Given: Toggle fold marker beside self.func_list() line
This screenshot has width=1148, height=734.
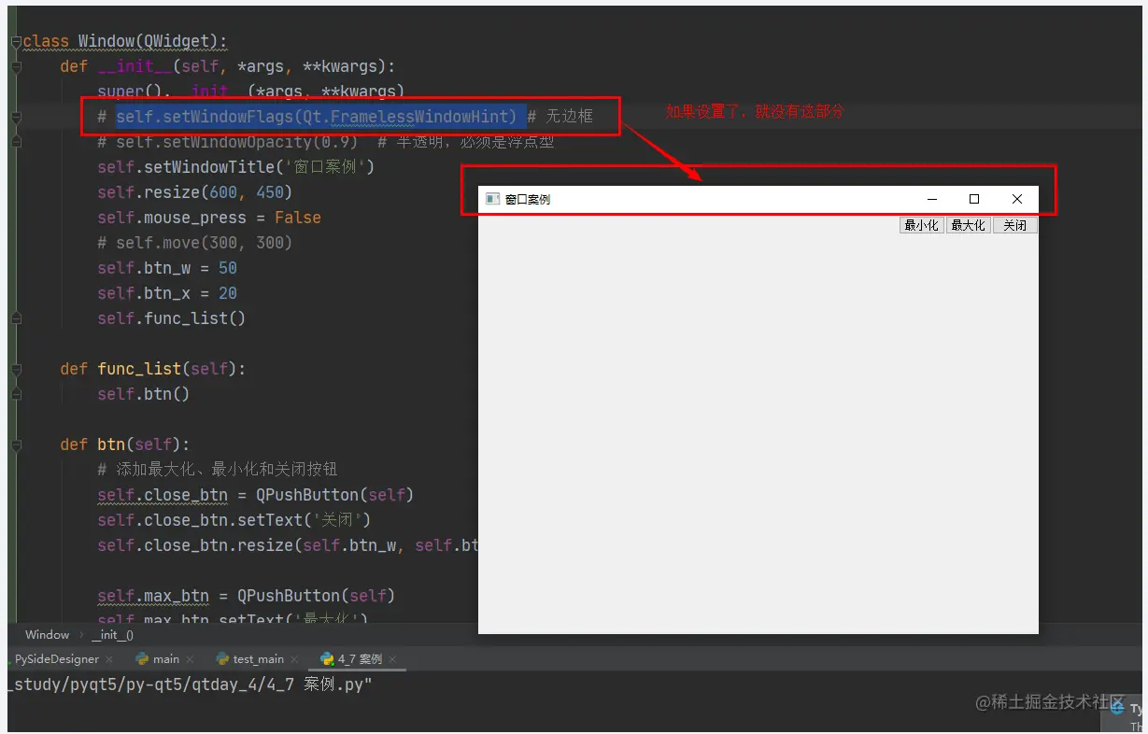Looking at the screenshot, I should click(x=16, y=318).
